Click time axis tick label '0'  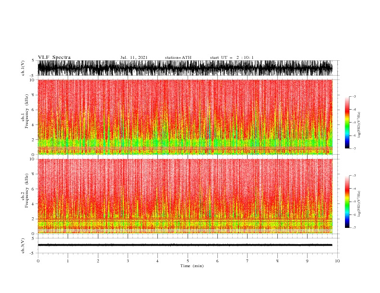tap(38, 261)
